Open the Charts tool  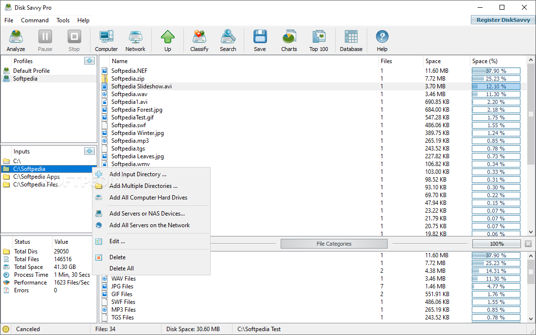point(289,40)
